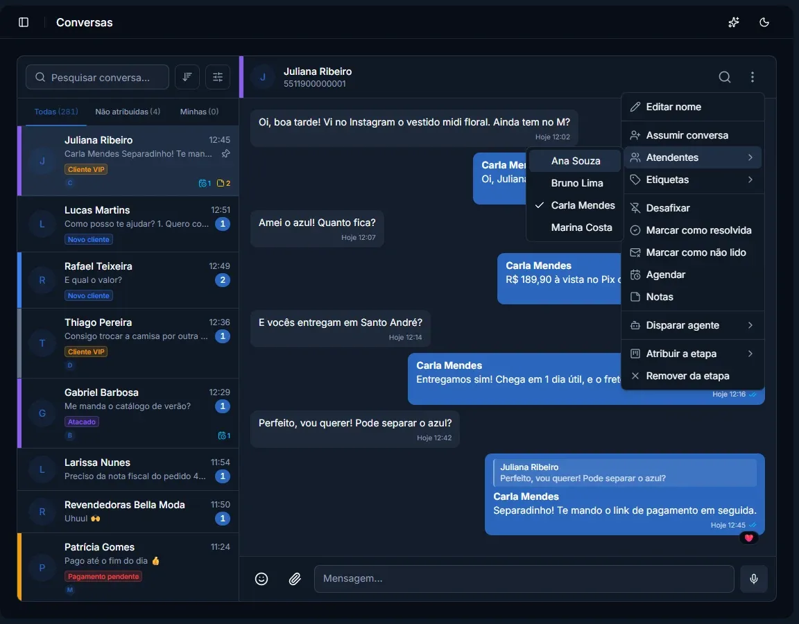Image resolution: width=799 pixels, height=624 pixels.
Task: Open Lucas Martins conversation
Action: 128,224
